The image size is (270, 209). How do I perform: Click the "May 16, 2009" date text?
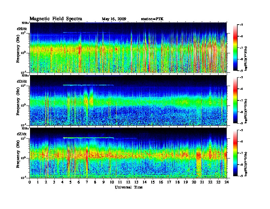point(114,19)
